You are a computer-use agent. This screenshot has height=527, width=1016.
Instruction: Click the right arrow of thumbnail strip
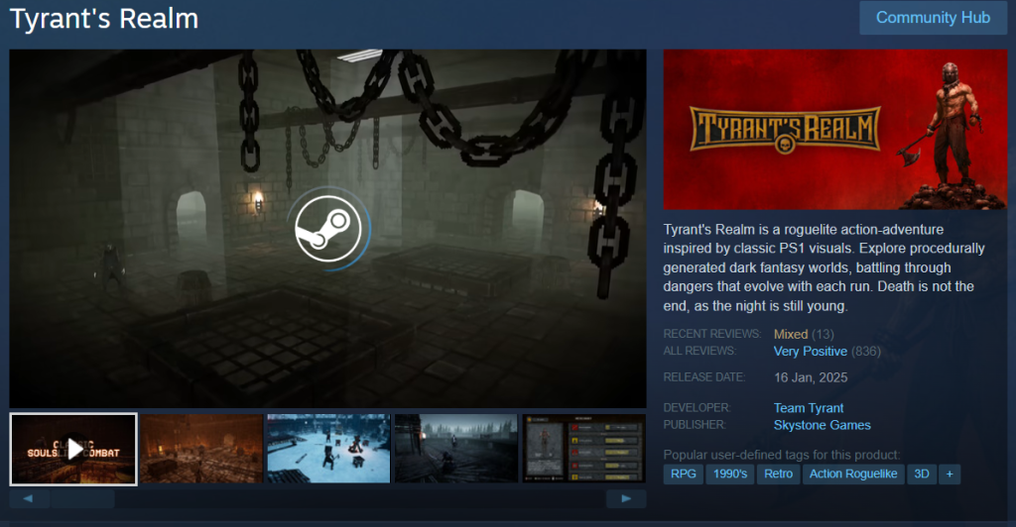coord(626,498)
